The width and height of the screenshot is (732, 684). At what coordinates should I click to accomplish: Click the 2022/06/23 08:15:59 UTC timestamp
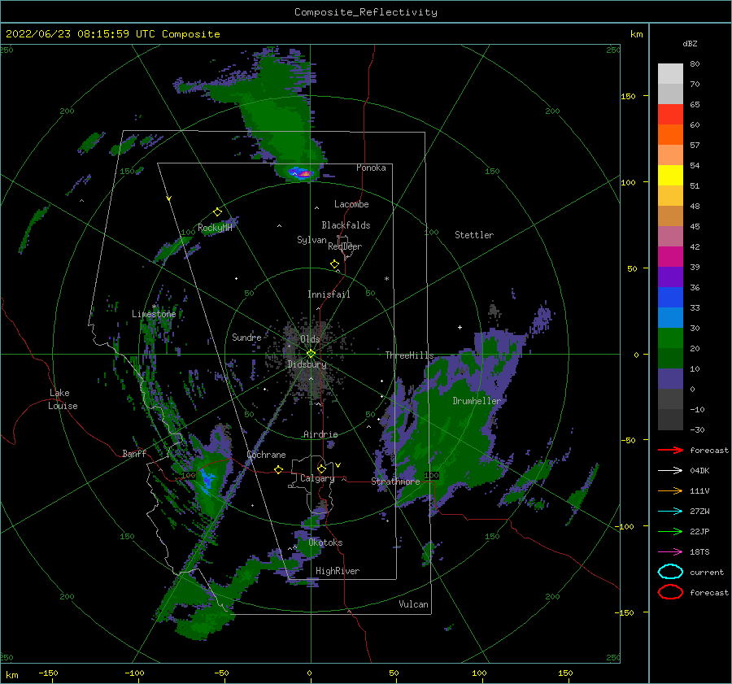(113, 34)
